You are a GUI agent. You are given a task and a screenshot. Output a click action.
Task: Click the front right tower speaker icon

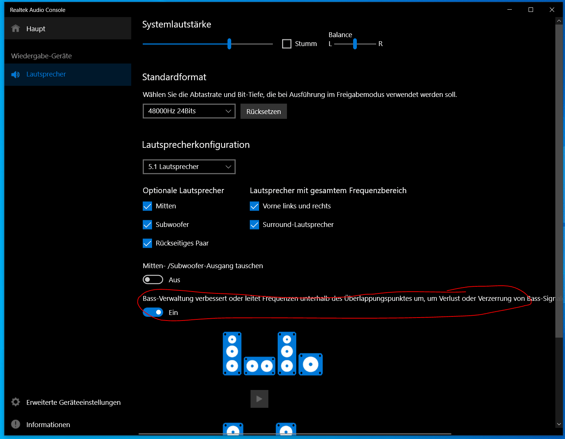tap(287, 354)
